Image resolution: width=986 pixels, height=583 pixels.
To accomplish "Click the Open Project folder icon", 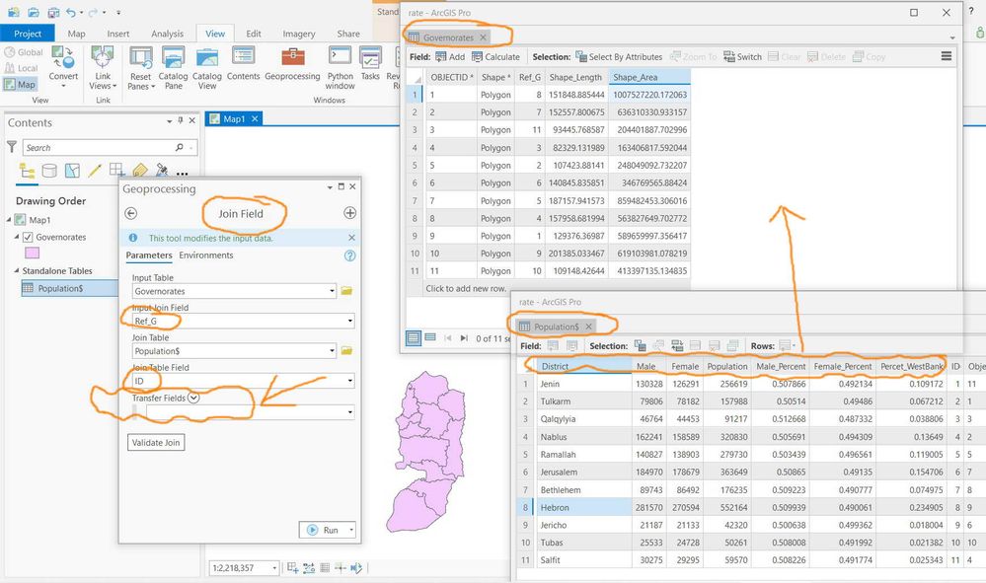I will click(x=34, y=11).
